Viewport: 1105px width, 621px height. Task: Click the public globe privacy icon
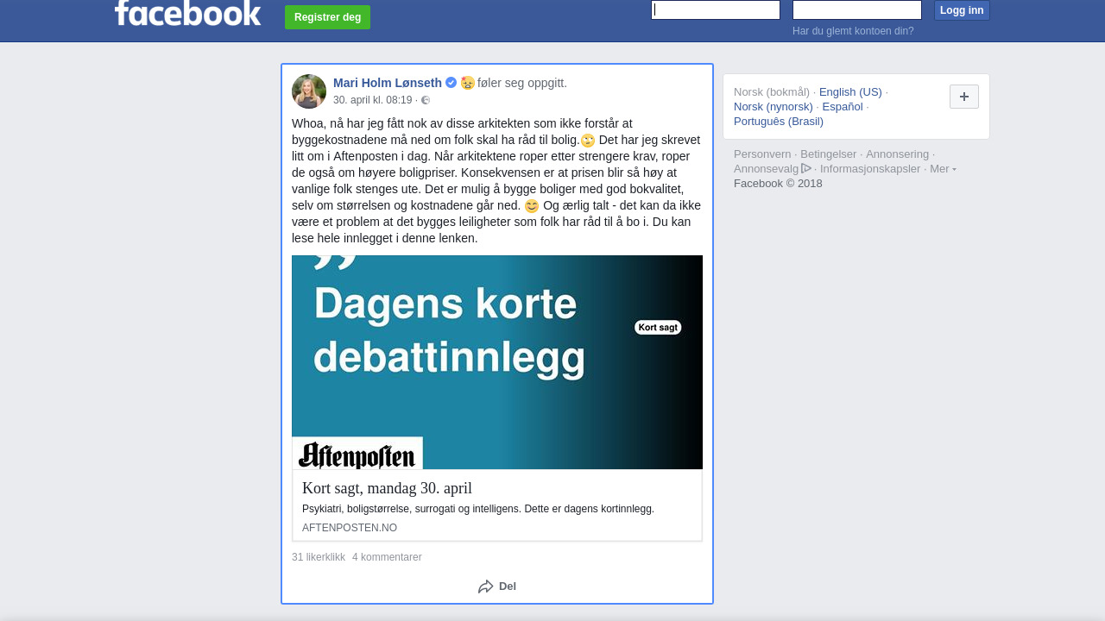pos(426,100)
